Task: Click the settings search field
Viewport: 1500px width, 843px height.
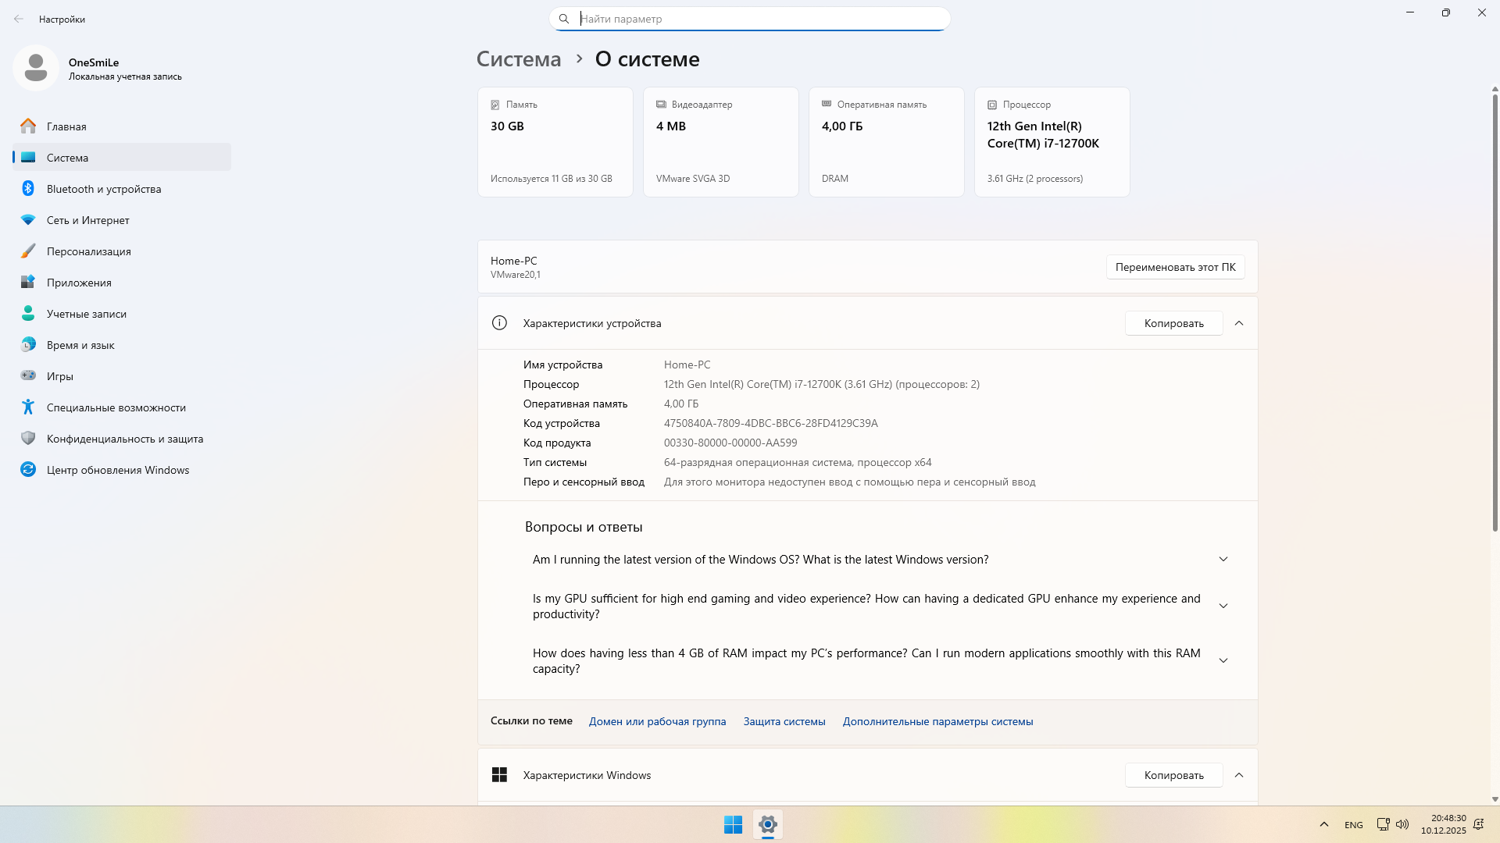Action: tap(750, 19)
